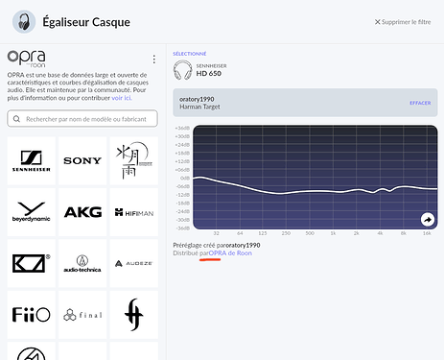Follow the OPRA de Roon link
The image size is (444, 360).
pos(230,253)
